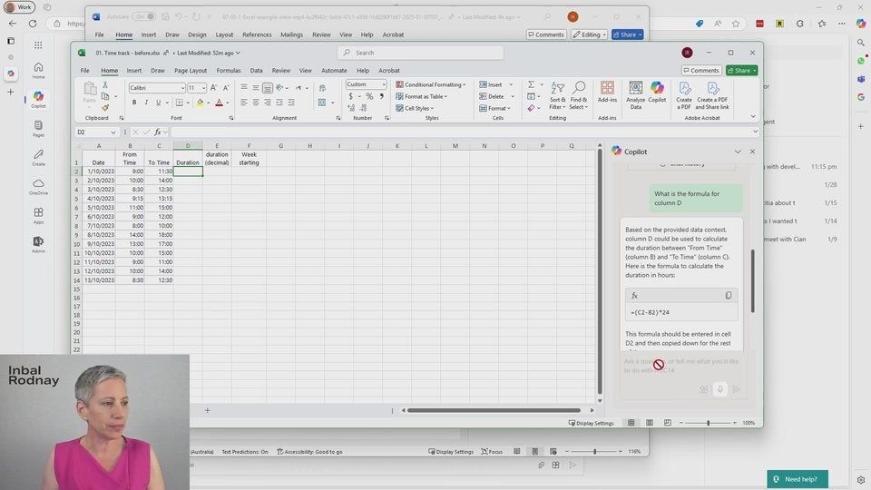Click Create a PDF Acrobat icon

(684, 95)
